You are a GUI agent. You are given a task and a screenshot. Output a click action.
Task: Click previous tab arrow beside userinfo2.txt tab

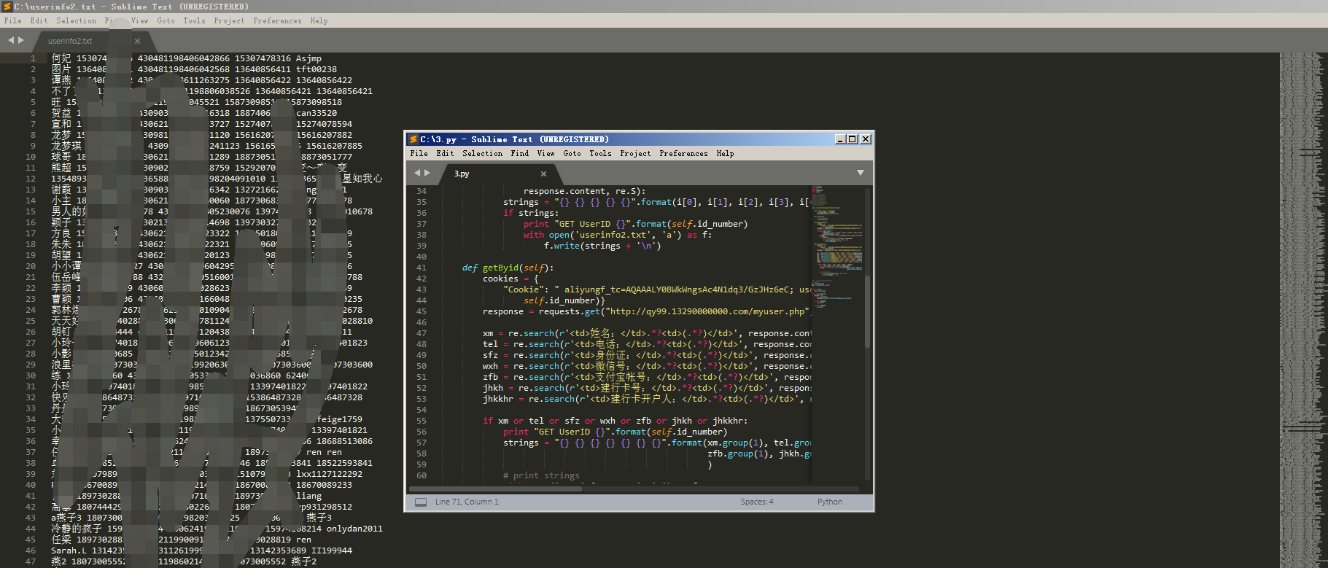pyautogui.click(x=11, y=40)
